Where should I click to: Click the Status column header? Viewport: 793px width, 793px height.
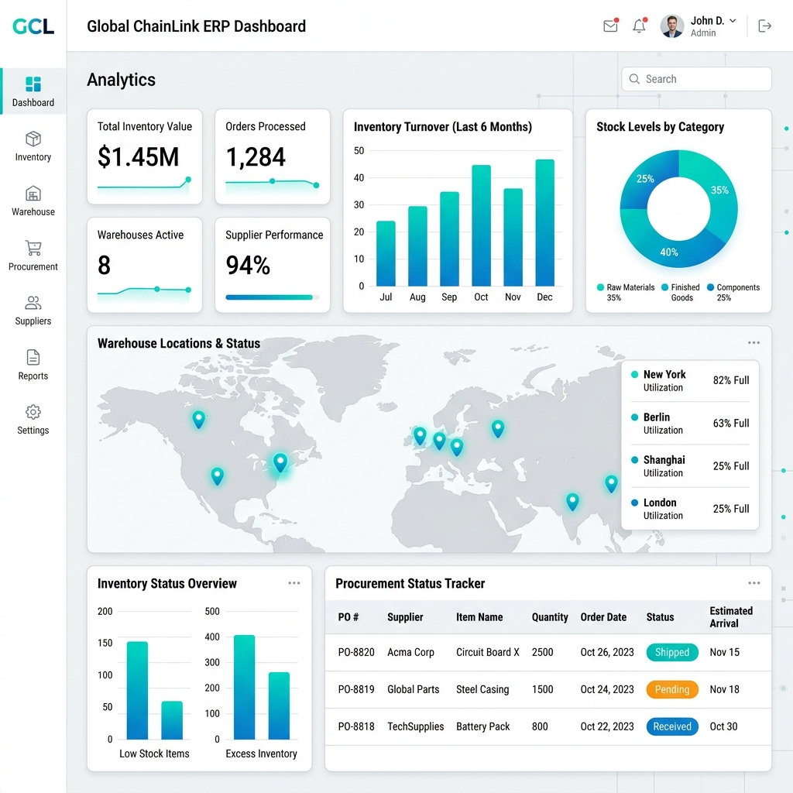point(660,617)
